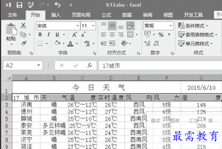
Task: Click the Accounting number format icon
Action: coord(148,35)
